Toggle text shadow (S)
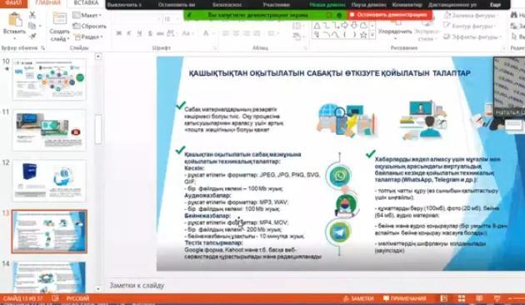Screen dimensions: 525x305 [150, 33]
